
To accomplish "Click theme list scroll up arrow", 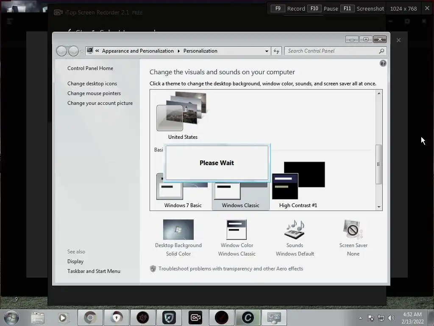I will [379, 93].
